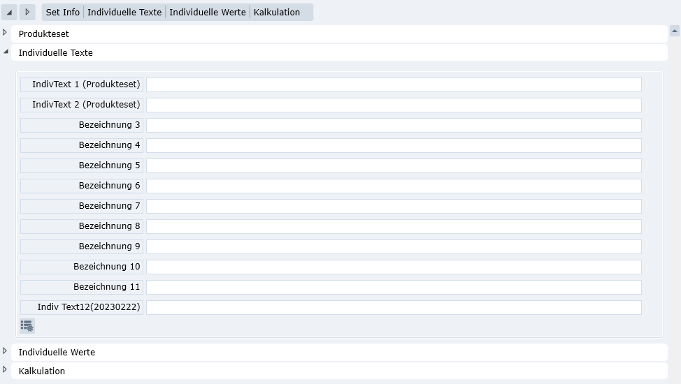
Task: Focus the Bezeichnung 9 input field
Action: pyautogui.click(x=394, y=246)
